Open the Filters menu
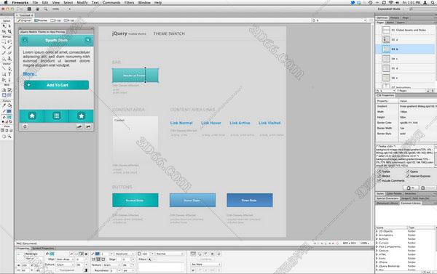Viewport: 437px width, 274px height. [129, 2]
